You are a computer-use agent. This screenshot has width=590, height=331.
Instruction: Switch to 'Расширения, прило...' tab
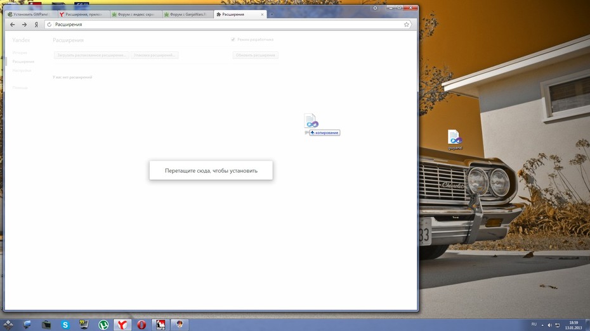(82, 15)
